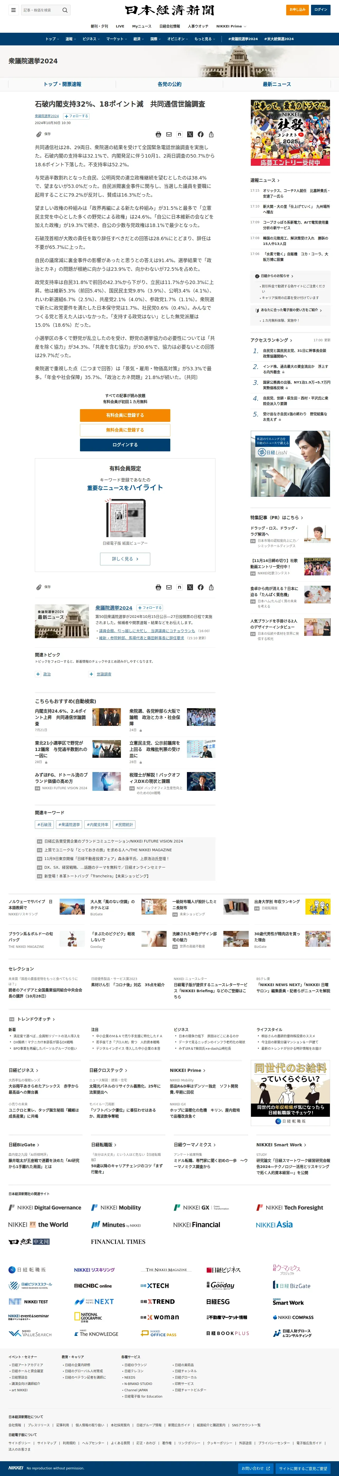Share to note beneath the registration box
The height and width of the screenshot is (1476, 339).
tap(180, 587)
